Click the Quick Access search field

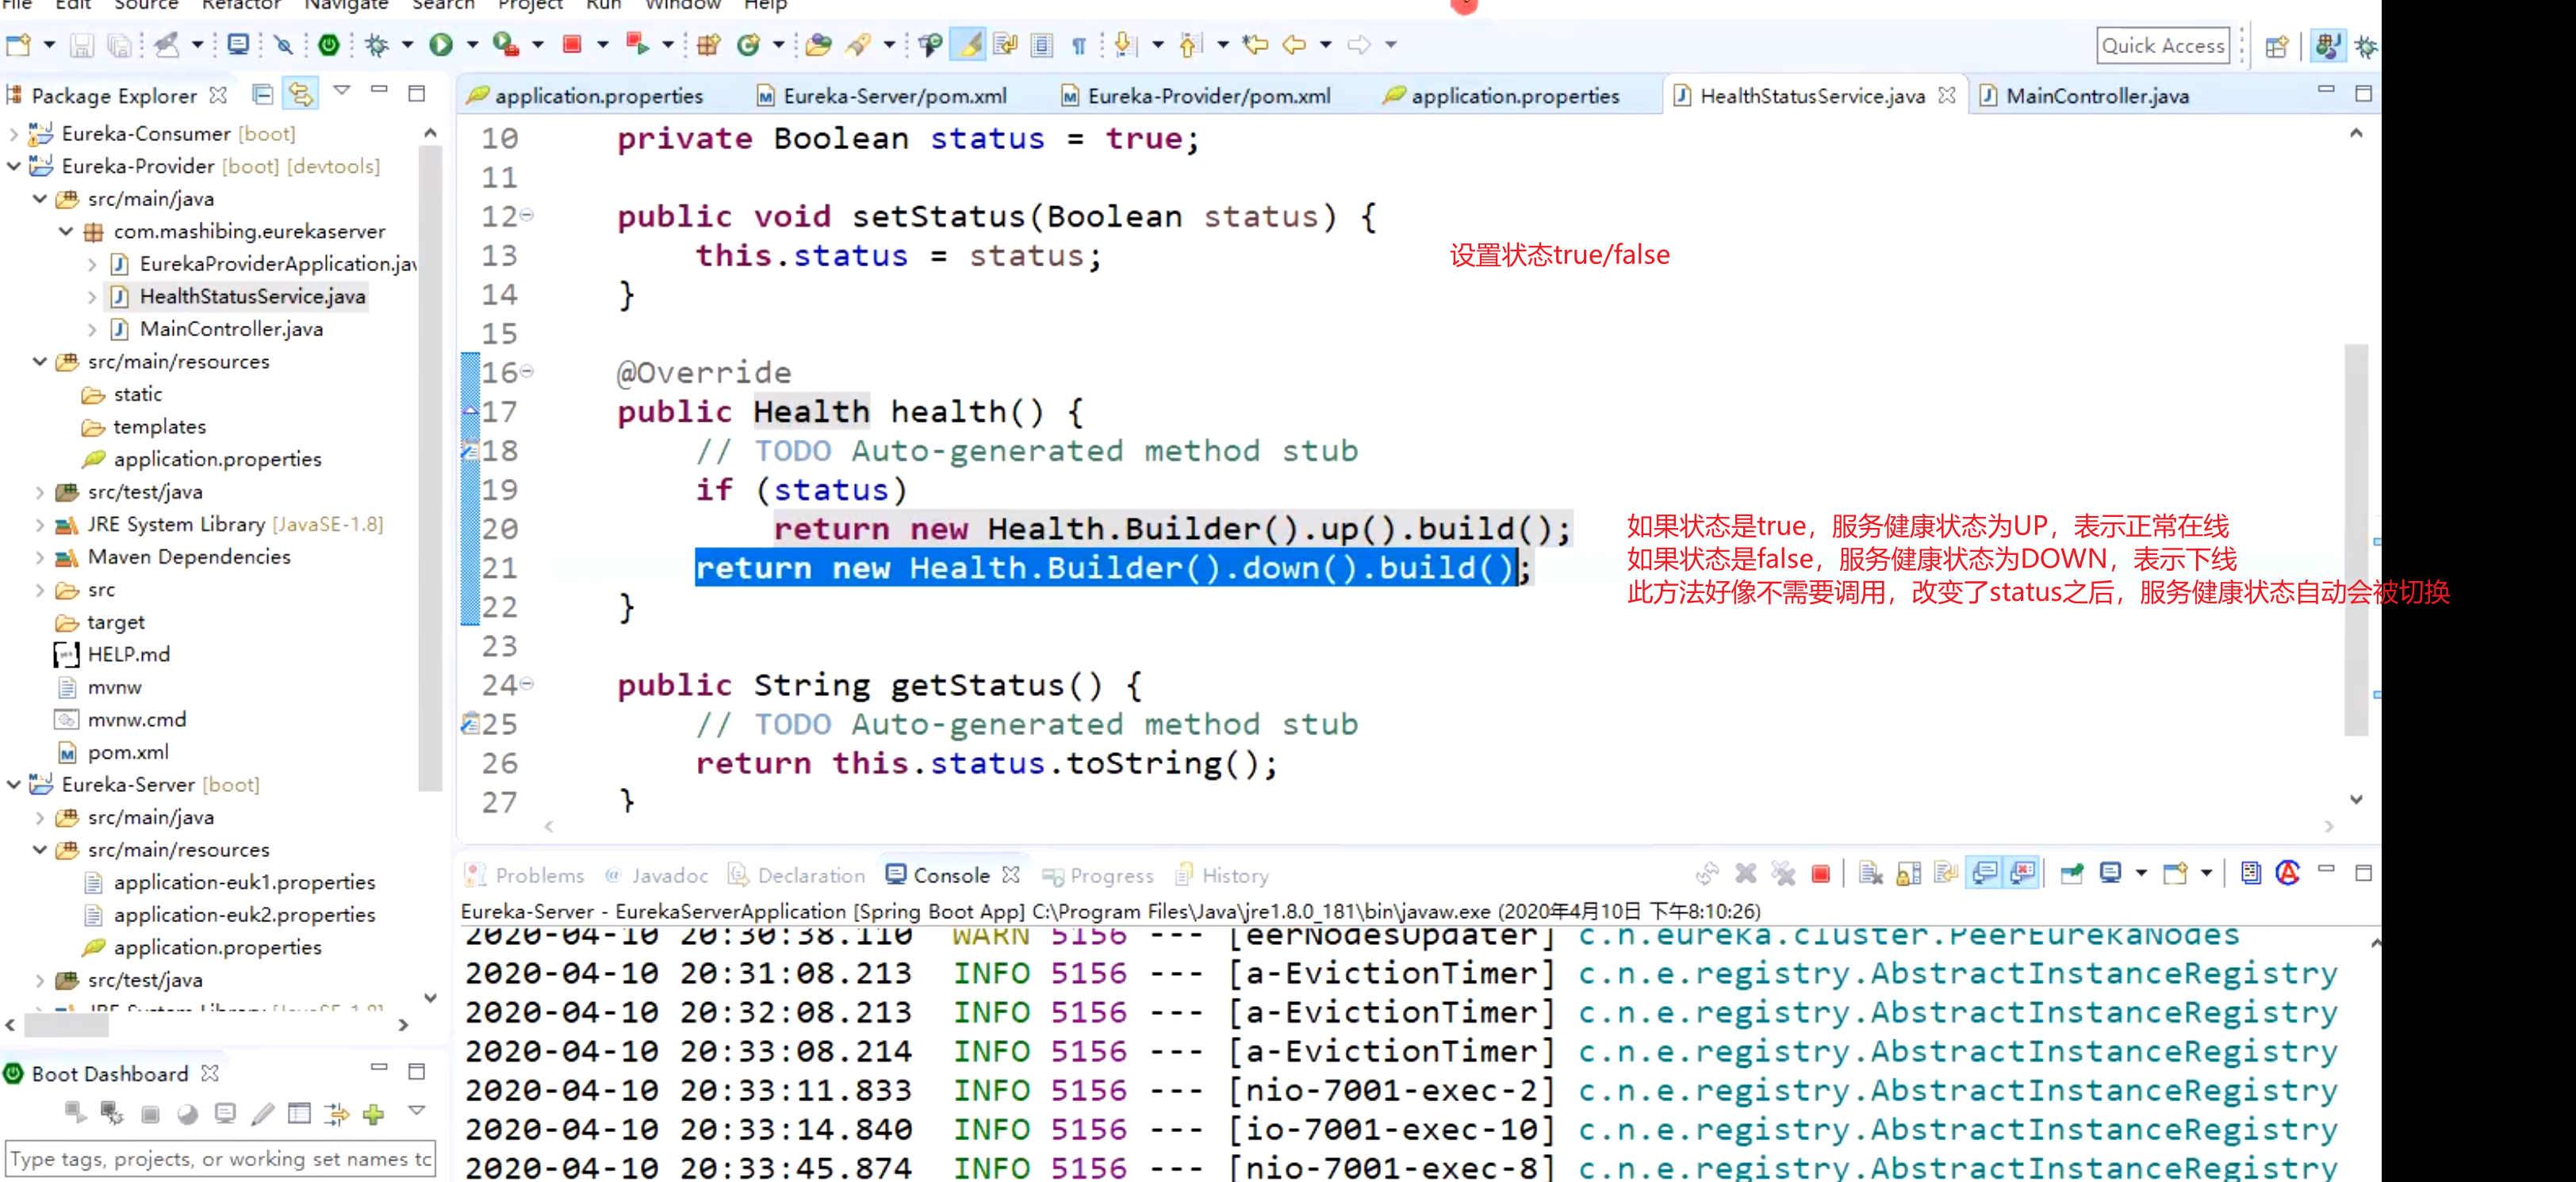click(x=2162, y=46)
